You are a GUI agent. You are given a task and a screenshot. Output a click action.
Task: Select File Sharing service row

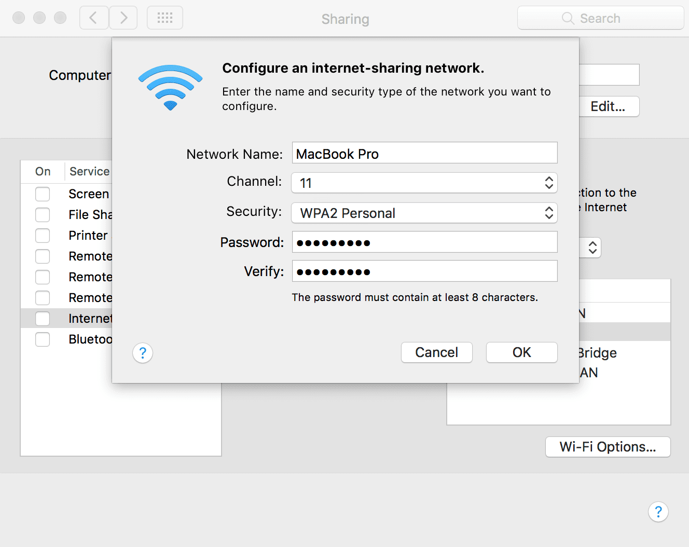(x=90, y=215)
